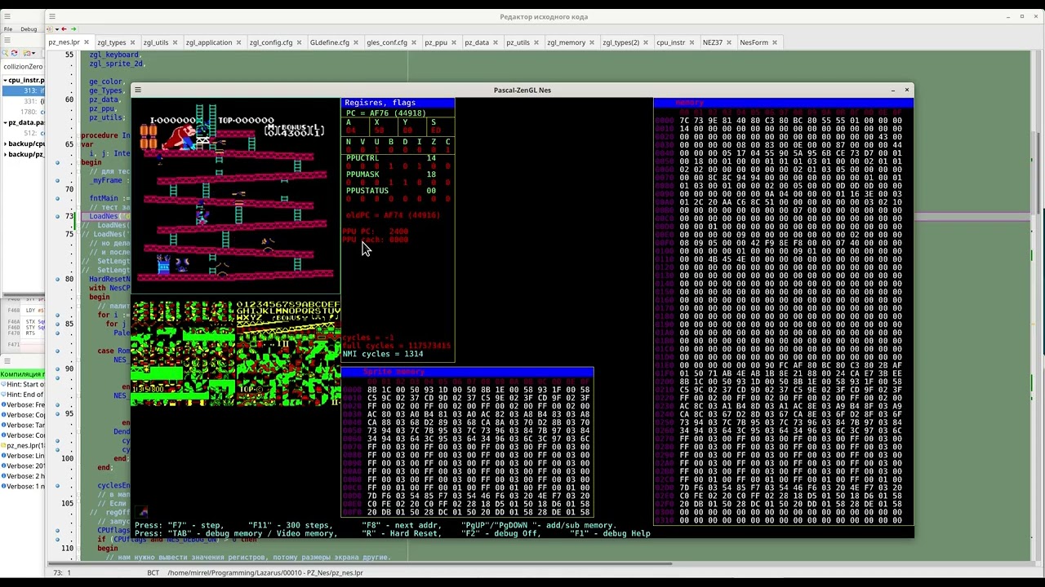Close the pz_nes.lpr editor tab
Viewport: 1045px width, 587px height.
[x=86, y=42]
